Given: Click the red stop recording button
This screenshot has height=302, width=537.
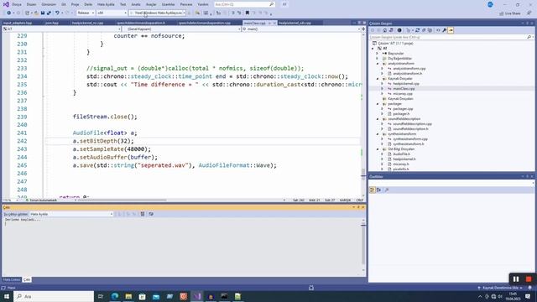Looking at the screenshot, I should coord(529,279).
